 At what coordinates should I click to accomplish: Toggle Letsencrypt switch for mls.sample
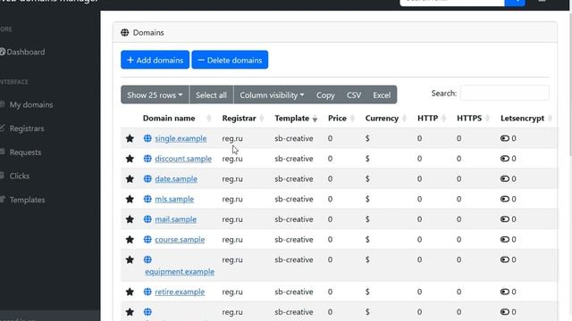[505, 199]
